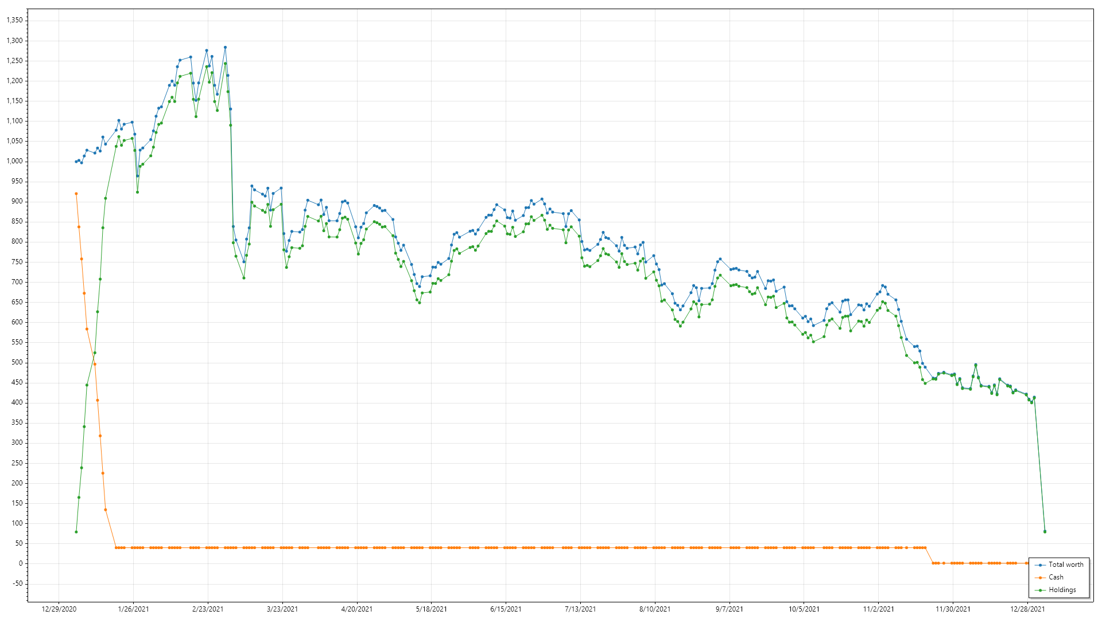Click the 1,250 value axis label
This screenshot has width=1102, height=619.
[14, 61]
